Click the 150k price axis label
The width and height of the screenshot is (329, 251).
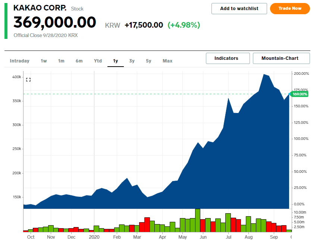point(17,197)
